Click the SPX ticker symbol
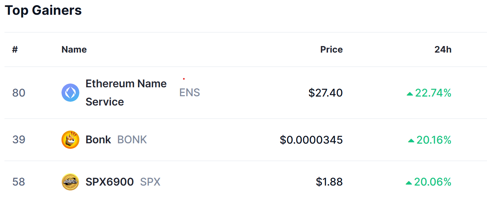 [150, 182]
